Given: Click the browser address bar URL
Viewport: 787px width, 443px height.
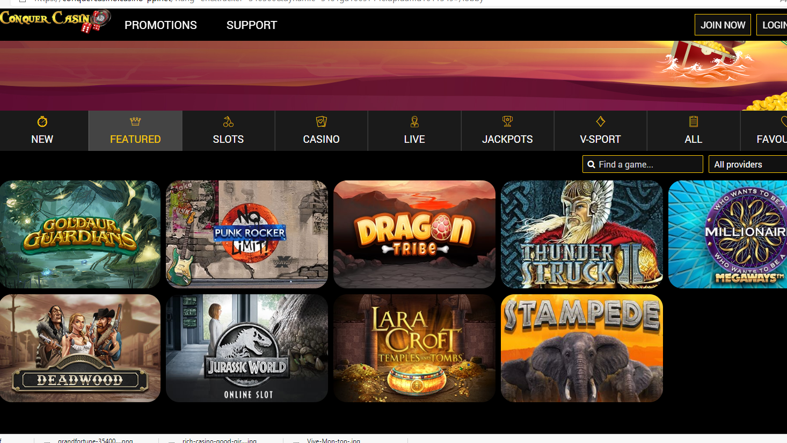Looking at the screenshot, I should pos(258,2).
